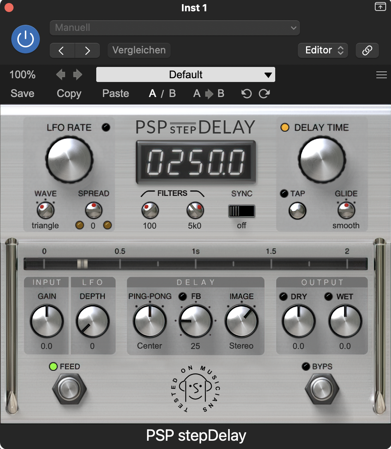
Task: Click the TAP tempo button
Action: 297,211
